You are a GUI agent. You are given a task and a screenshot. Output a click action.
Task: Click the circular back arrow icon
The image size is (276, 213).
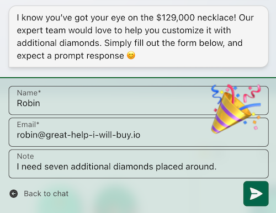[x=14, y=194]
